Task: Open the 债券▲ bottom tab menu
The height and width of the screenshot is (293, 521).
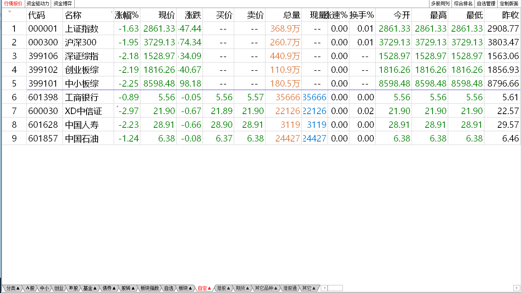Action: click(109, 288)
